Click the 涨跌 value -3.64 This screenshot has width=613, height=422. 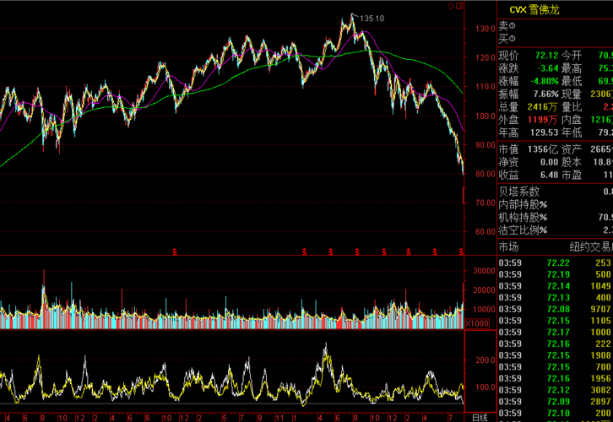tap(548, 68)
